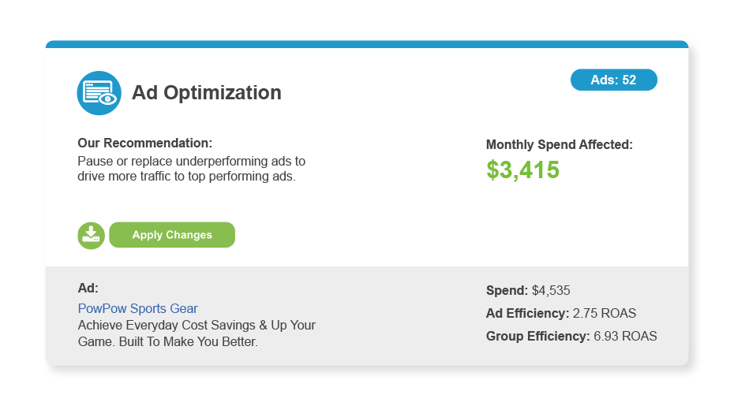Click the bold "Spend:" label

point(507,290)
